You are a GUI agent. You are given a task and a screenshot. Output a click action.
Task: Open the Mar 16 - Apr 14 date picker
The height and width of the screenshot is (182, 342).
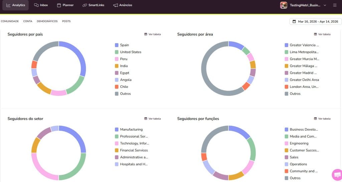tap(318, 21)
